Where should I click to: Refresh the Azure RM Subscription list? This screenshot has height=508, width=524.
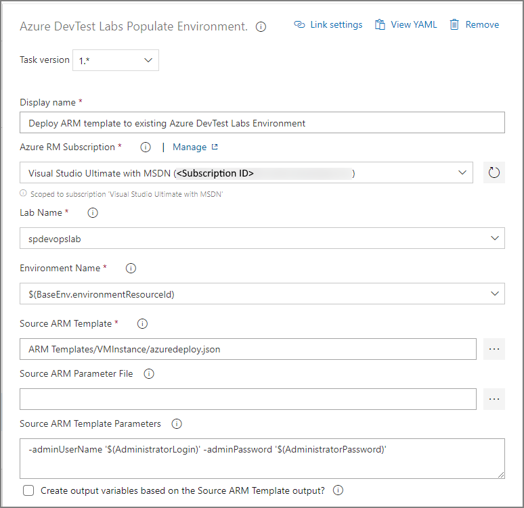coord(494,172)
